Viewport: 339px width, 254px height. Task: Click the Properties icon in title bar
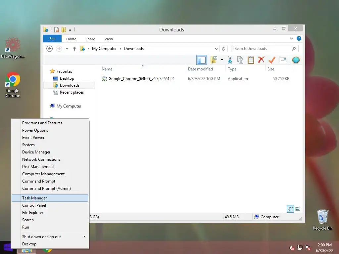(57, 29)
